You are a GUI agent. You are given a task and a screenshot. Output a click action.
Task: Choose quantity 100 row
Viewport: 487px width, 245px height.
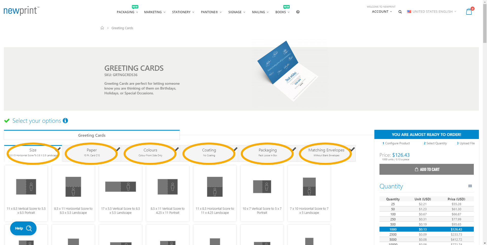(x=426, y=214)
